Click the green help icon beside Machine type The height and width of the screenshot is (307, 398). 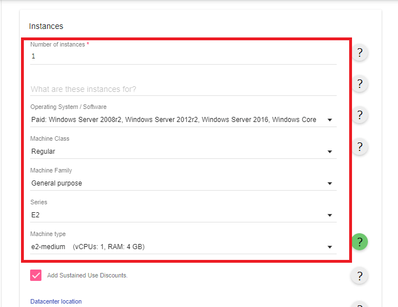pos(359,242)
